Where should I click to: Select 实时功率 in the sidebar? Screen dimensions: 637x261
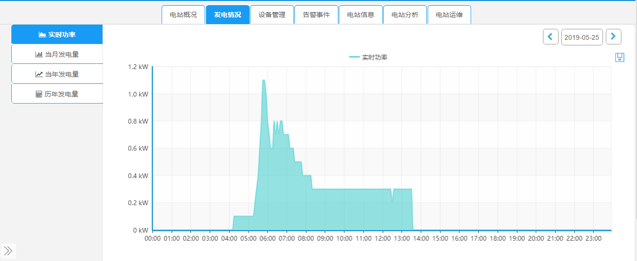[x=57, y=35]
